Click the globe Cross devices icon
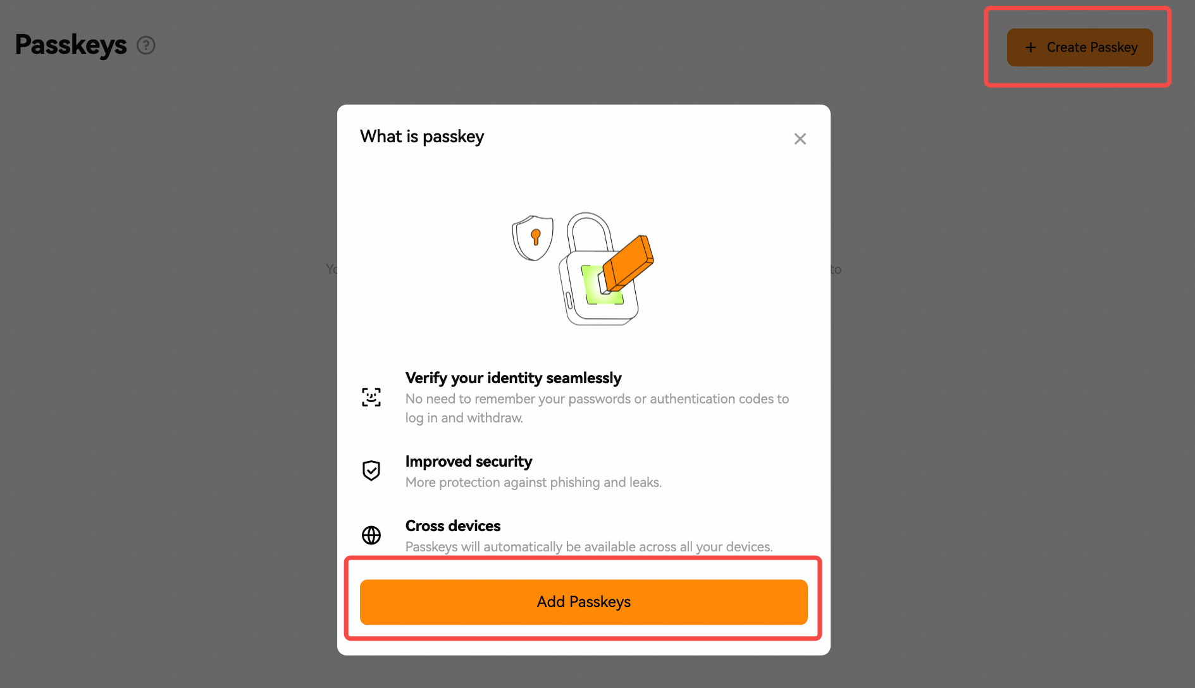The width and height of the screenshot is (1195, 688). point(371,535)
